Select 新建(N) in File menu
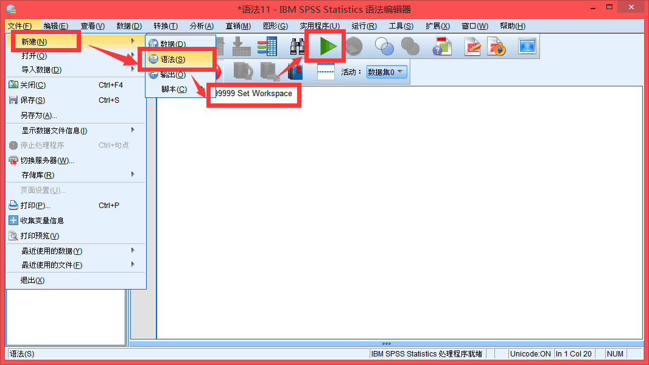649x365 pixels. [x=75, y=41]
